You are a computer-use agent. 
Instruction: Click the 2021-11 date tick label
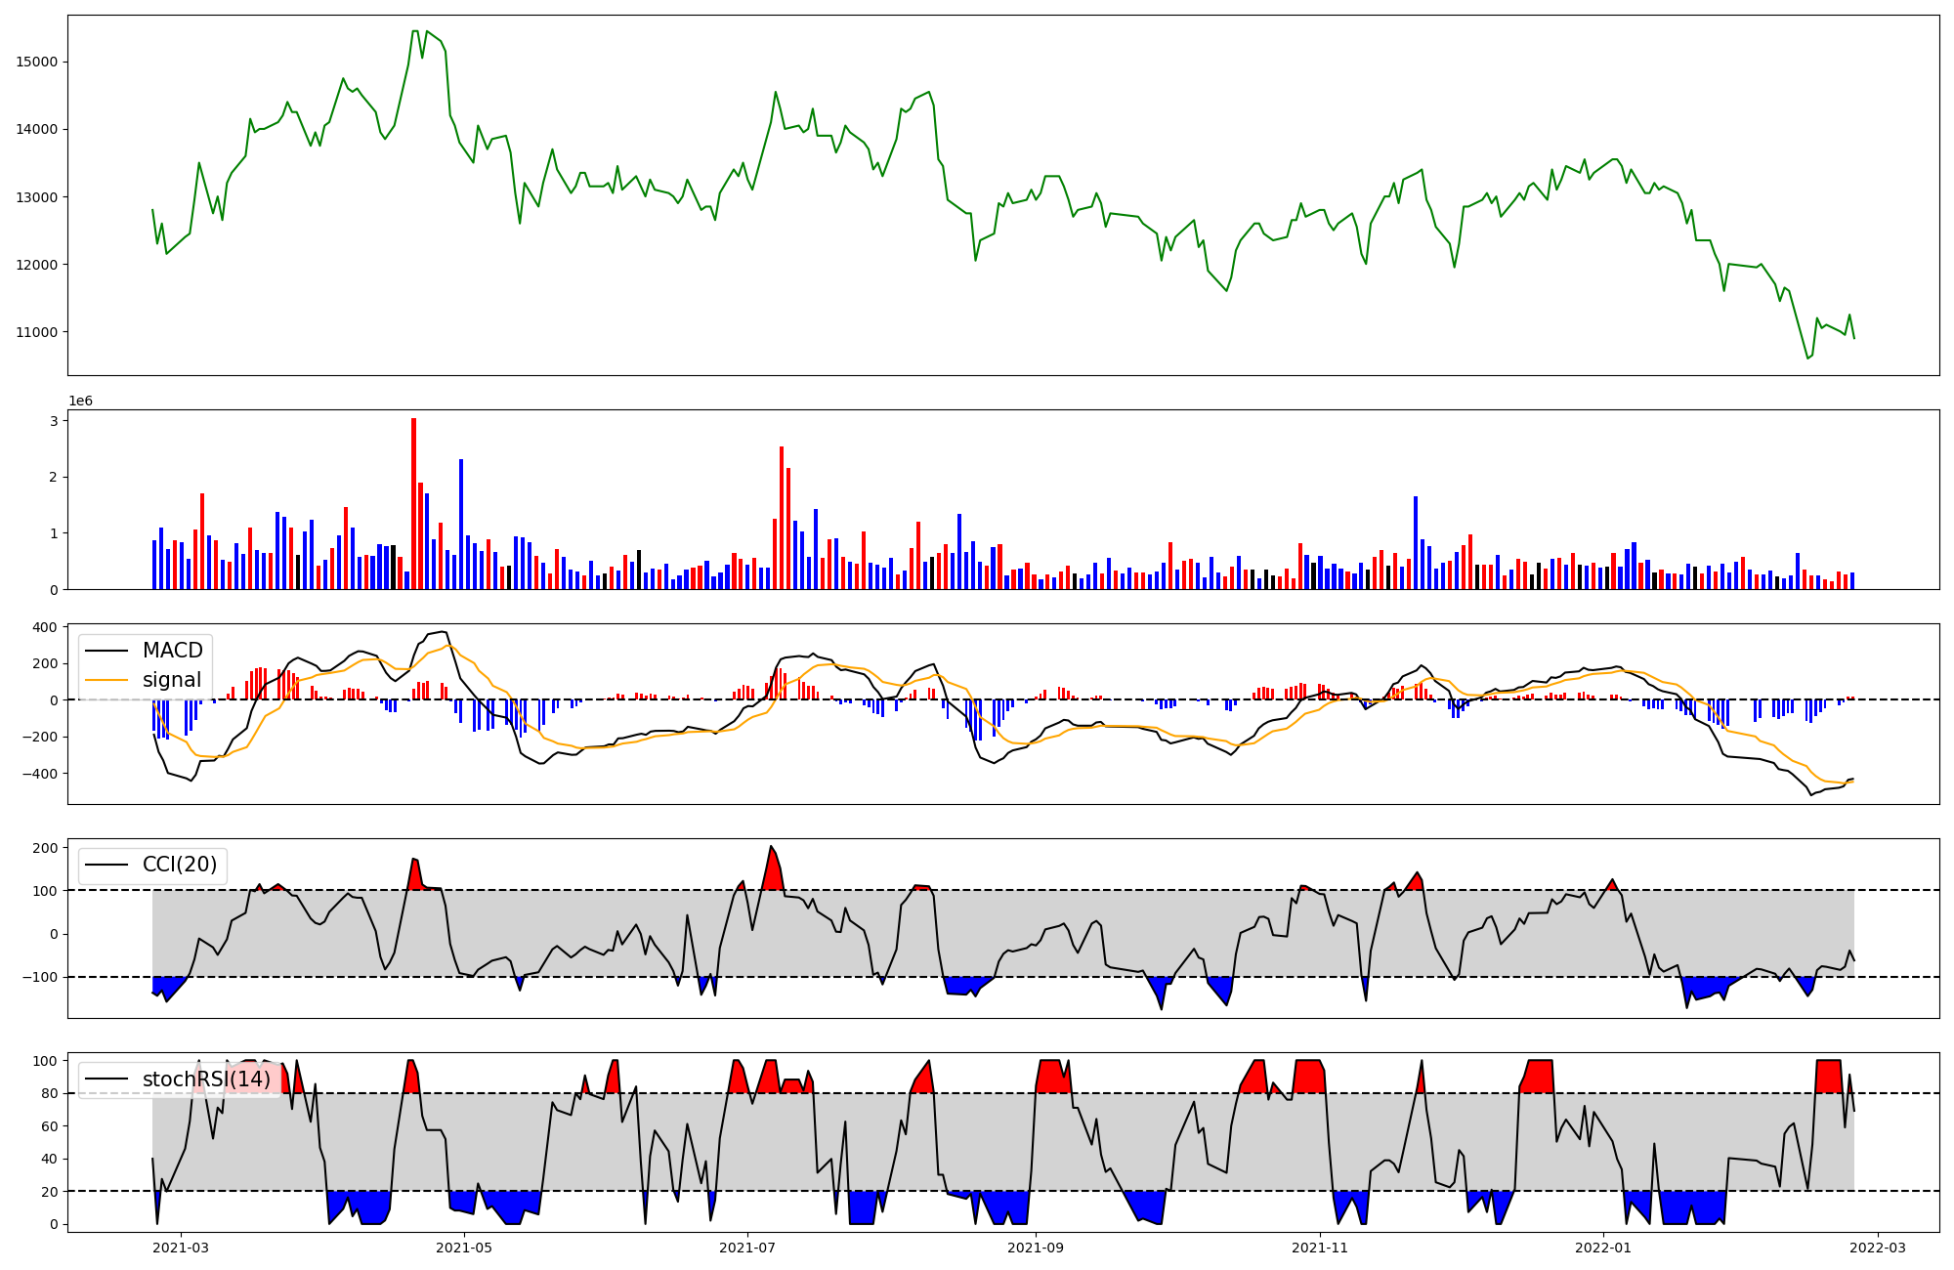[x=1320, y=1247]
